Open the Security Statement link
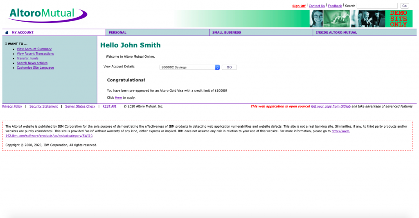419x218 pixels. [x=43, y=106]
